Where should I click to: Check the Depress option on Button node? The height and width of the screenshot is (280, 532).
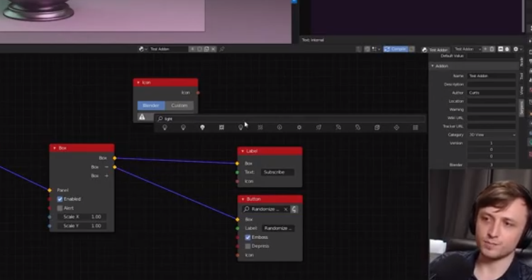pos(248,246)
